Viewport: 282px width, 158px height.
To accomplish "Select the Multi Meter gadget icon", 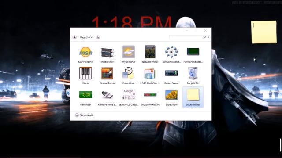I will [x=107, y=53].
